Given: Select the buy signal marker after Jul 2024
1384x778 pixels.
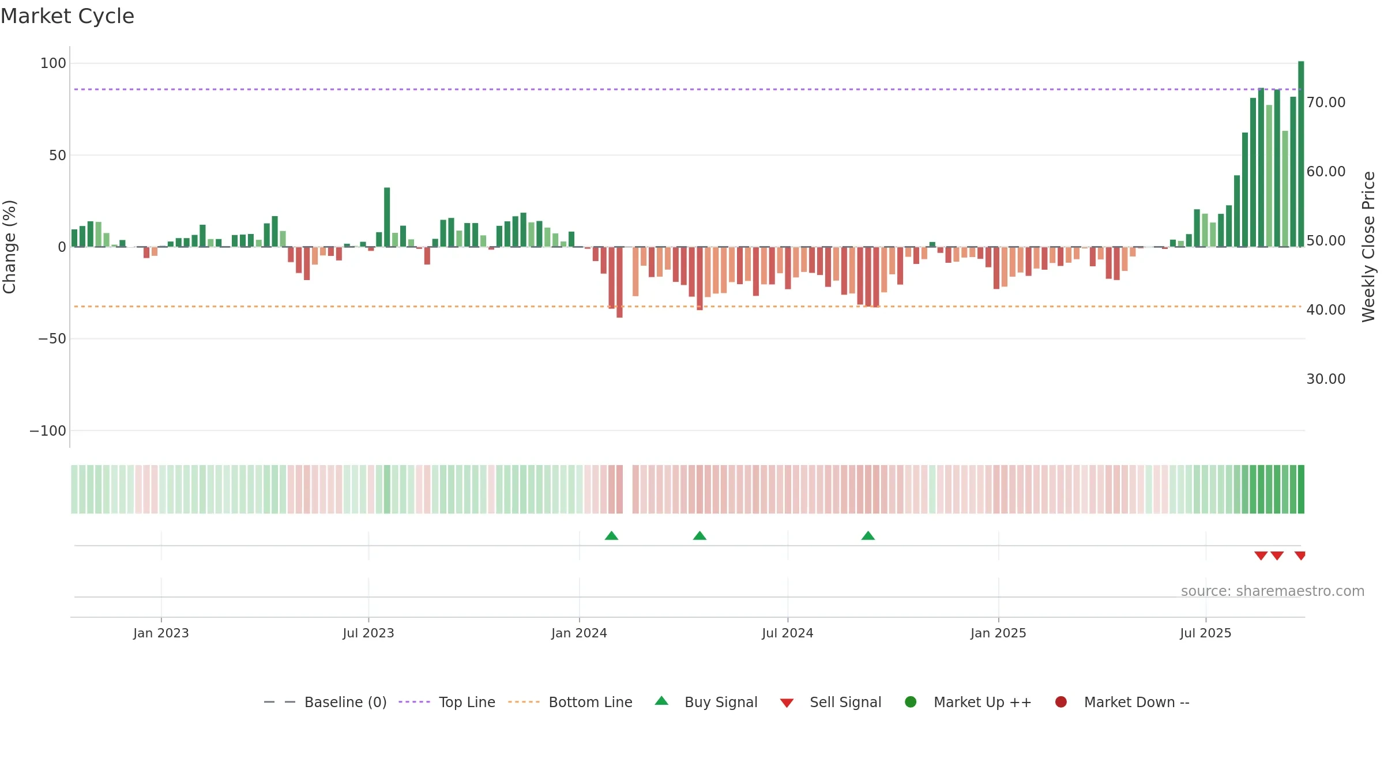Looking at the screenshot, I should click(x=868, y=536).
